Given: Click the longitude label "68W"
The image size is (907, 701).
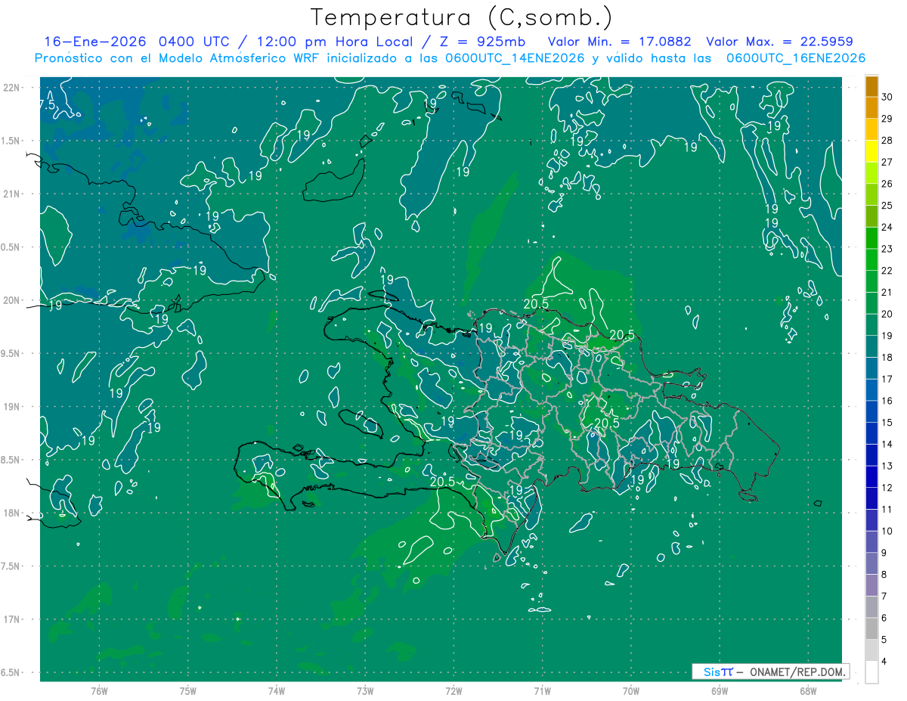Looking at the screenshot, I should 807,691.
